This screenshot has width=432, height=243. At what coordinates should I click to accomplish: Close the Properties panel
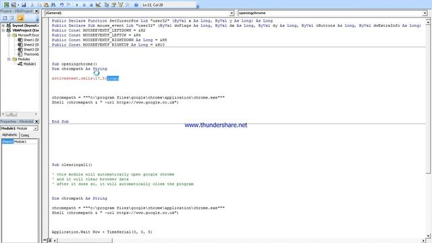click(36, 122)
